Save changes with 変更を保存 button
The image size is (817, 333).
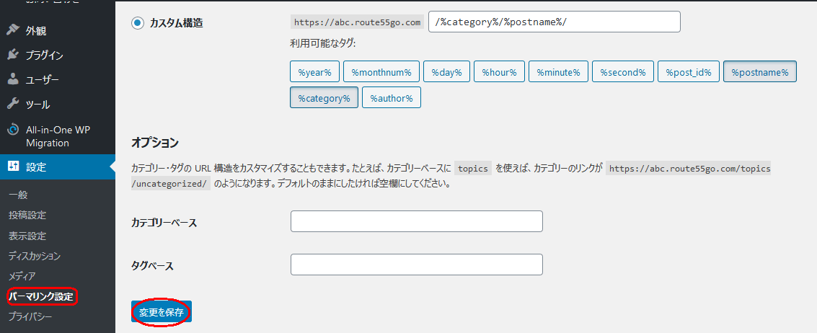[162, 312]
